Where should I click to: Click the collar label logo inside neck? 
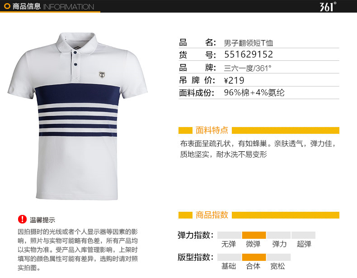[x=77, y=48]
